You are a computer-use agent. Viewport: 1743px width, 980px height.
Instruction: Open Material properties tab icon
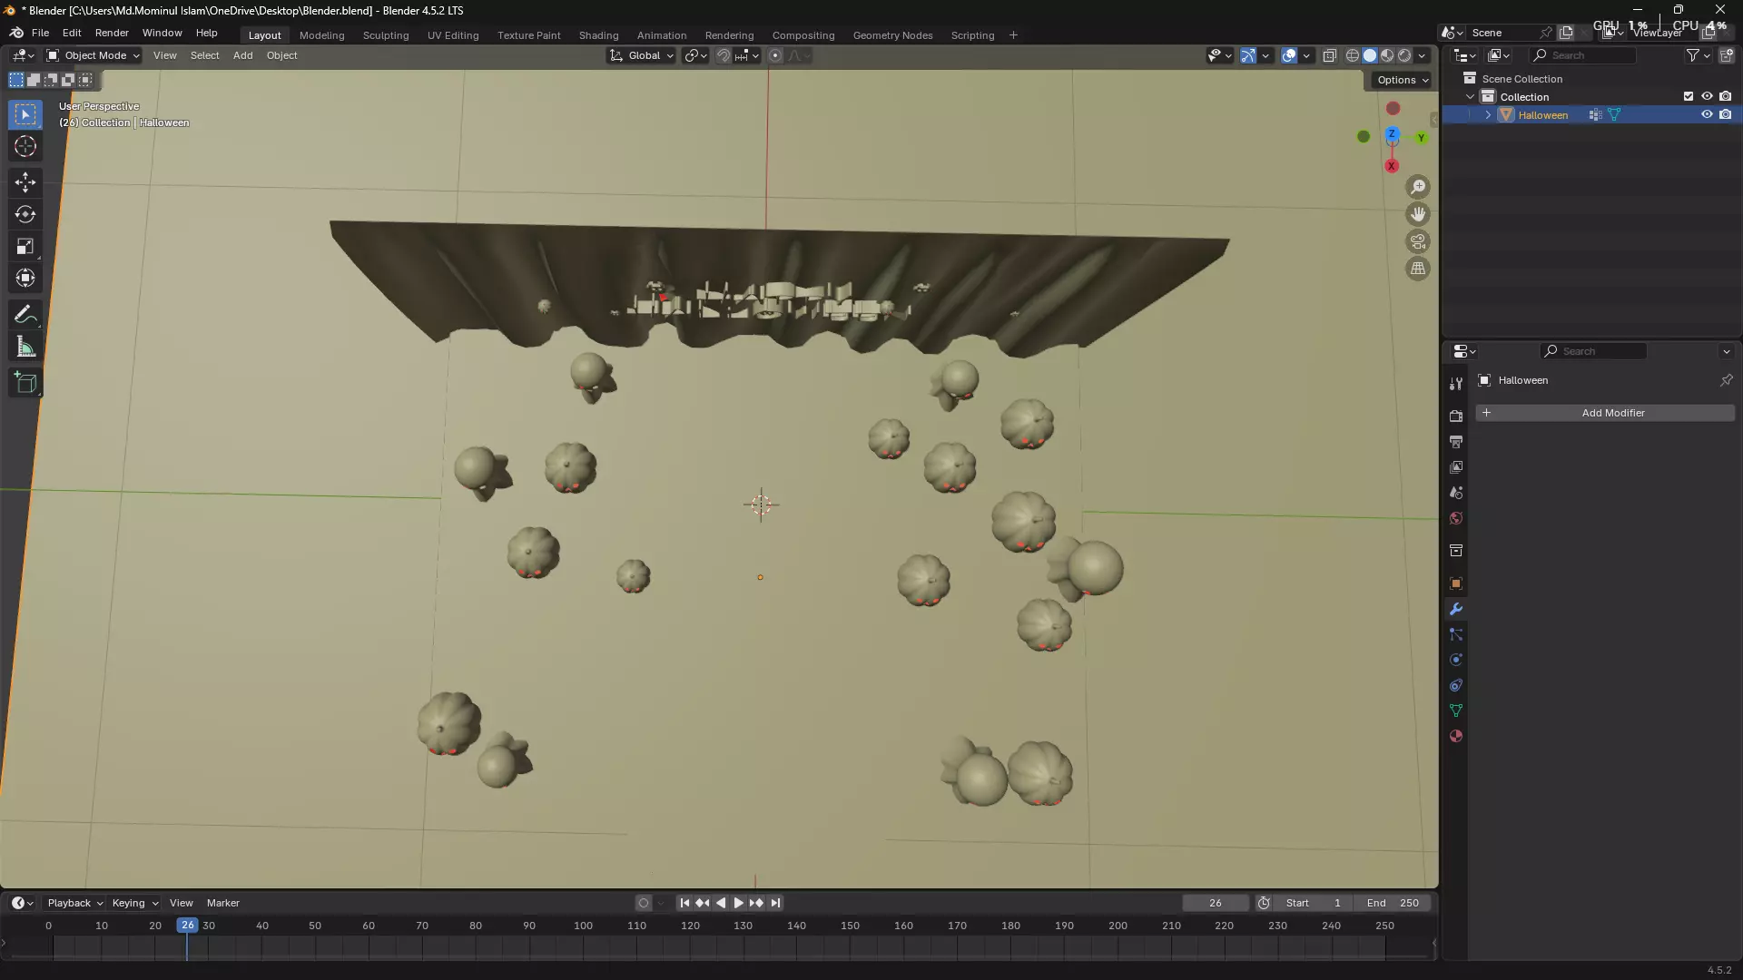[1456, 736]
